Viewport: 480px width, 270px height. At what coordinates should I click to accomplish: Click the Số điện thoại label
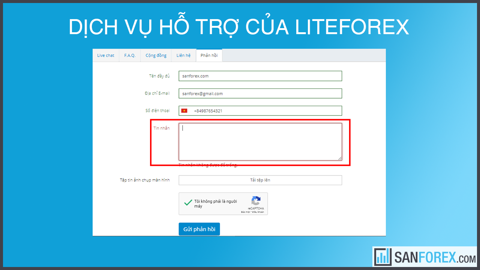157,111
